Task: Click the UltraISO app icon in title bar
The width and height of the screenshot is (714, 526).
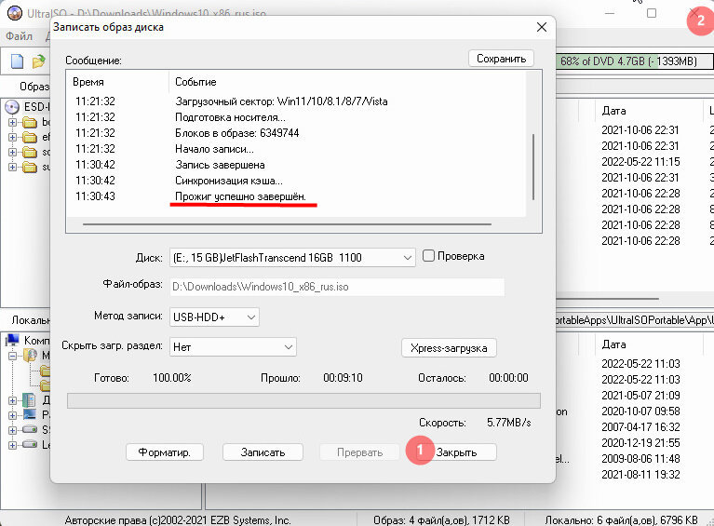Action: pyautogui.click(x=15, y=13)
